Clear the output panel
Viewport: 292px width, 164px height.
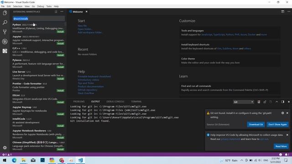coord(259,102)
